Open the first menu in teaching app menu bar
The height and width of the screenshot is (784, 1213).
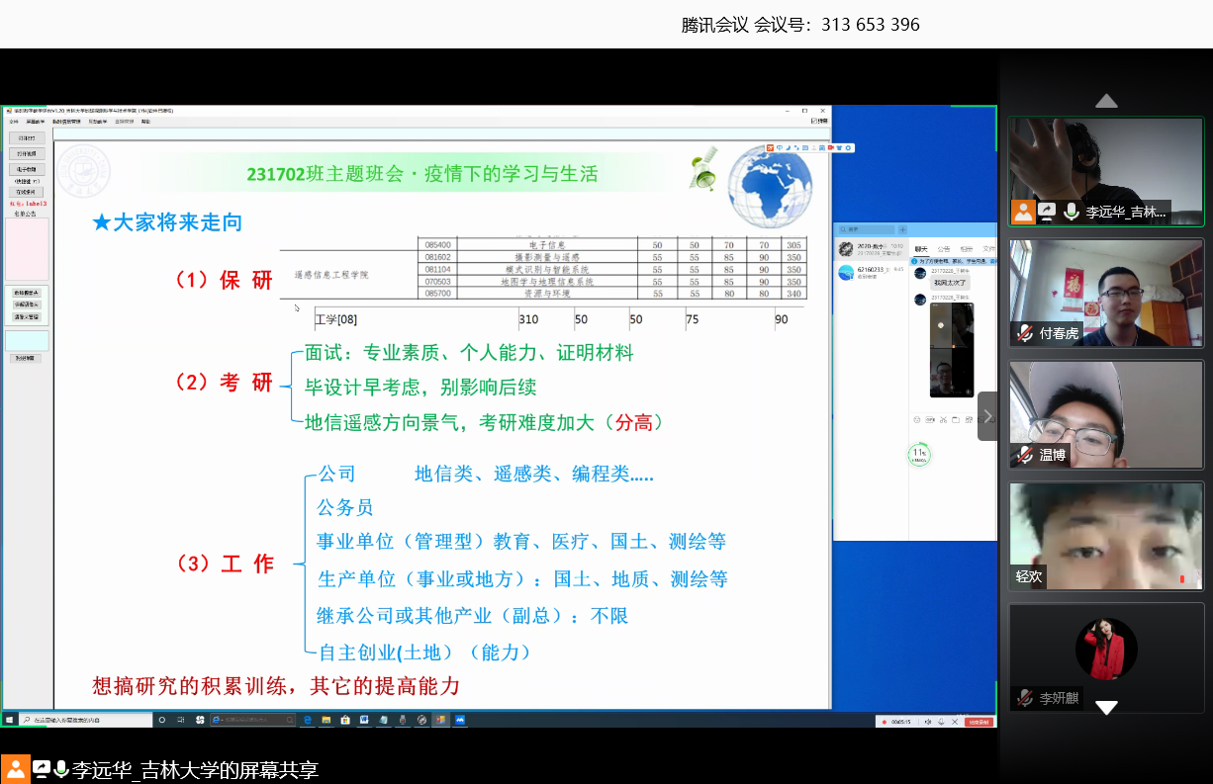pyautogui.click(x=13, y=122)
